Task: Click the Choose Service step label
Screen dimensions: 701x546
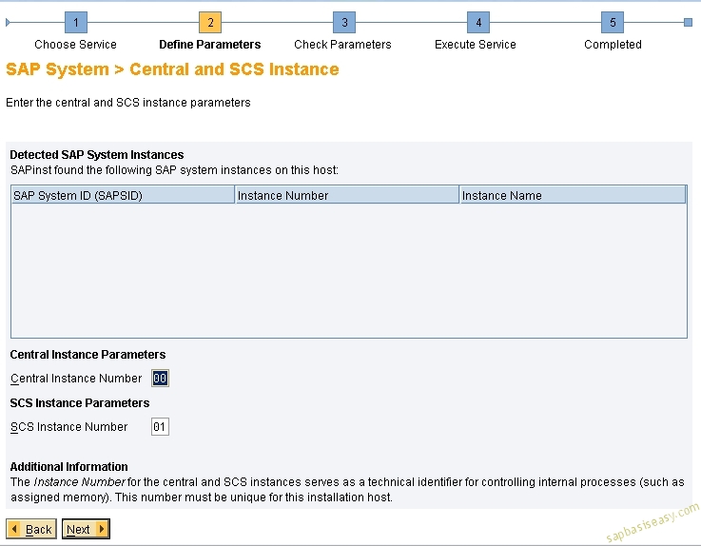Action: [75, 45]
